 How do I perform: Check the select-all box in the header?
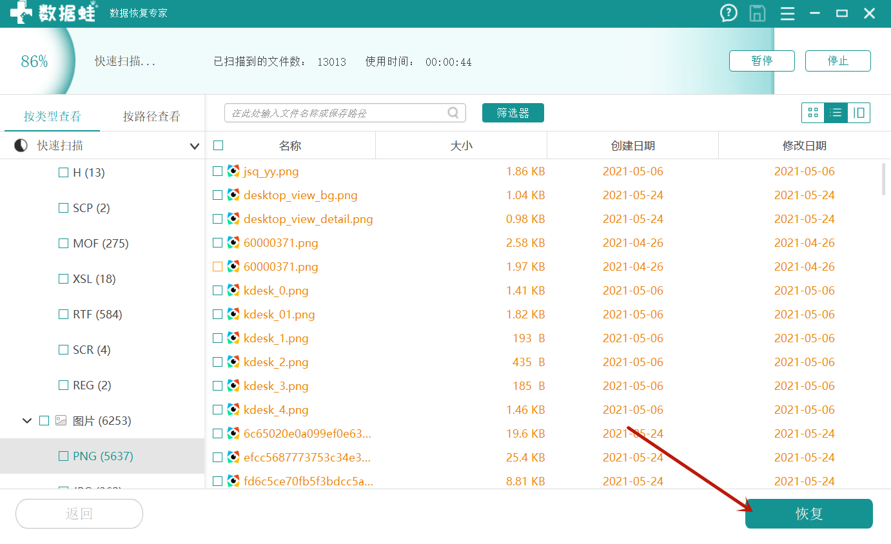coord(218,146)
